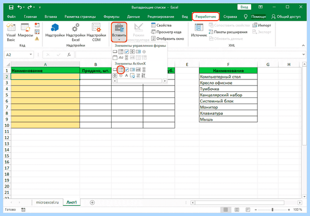Click the Record Macro icon
This screenshot has width=310, height=216.
37,25
